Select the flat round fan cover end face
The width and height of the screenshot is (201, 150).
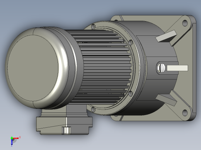33,68
